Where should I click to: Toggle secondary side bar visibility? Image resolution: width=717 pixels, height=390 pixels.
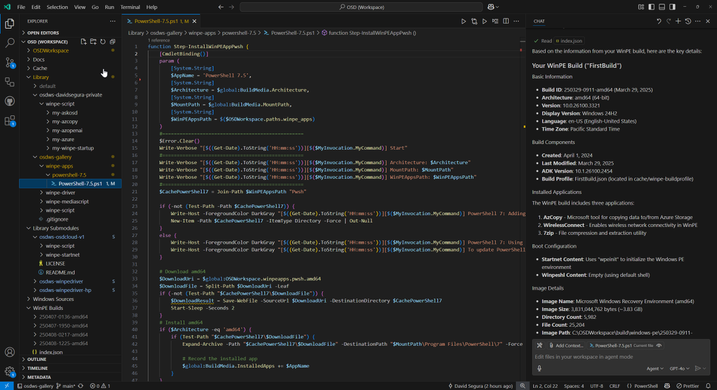[x=672, y=7]
